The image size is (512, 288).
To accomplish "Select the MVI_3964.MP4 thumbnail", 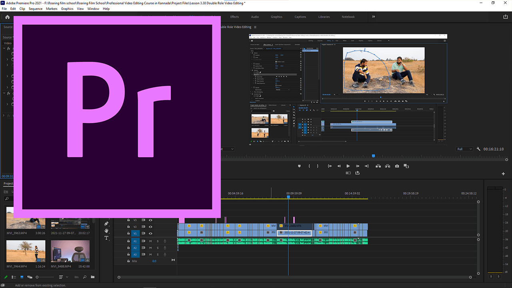I will point(26,251).
